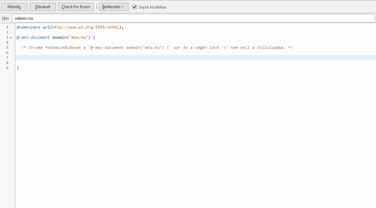Click the Név style name field
Image resolution: width=376 pixels, height=208 pixels.
[193, 18]
